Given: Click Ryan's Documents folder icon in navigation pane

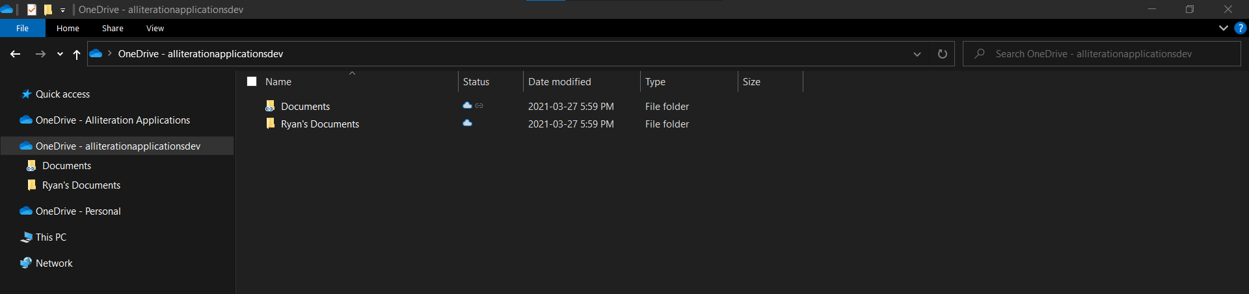Looking at the screenshot, I should [x=31, y=185].
